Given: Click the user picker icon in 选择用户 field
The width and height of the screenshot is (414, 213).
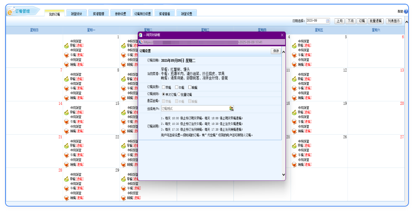Looking at the screenshot, I should (x=231, y=109).
